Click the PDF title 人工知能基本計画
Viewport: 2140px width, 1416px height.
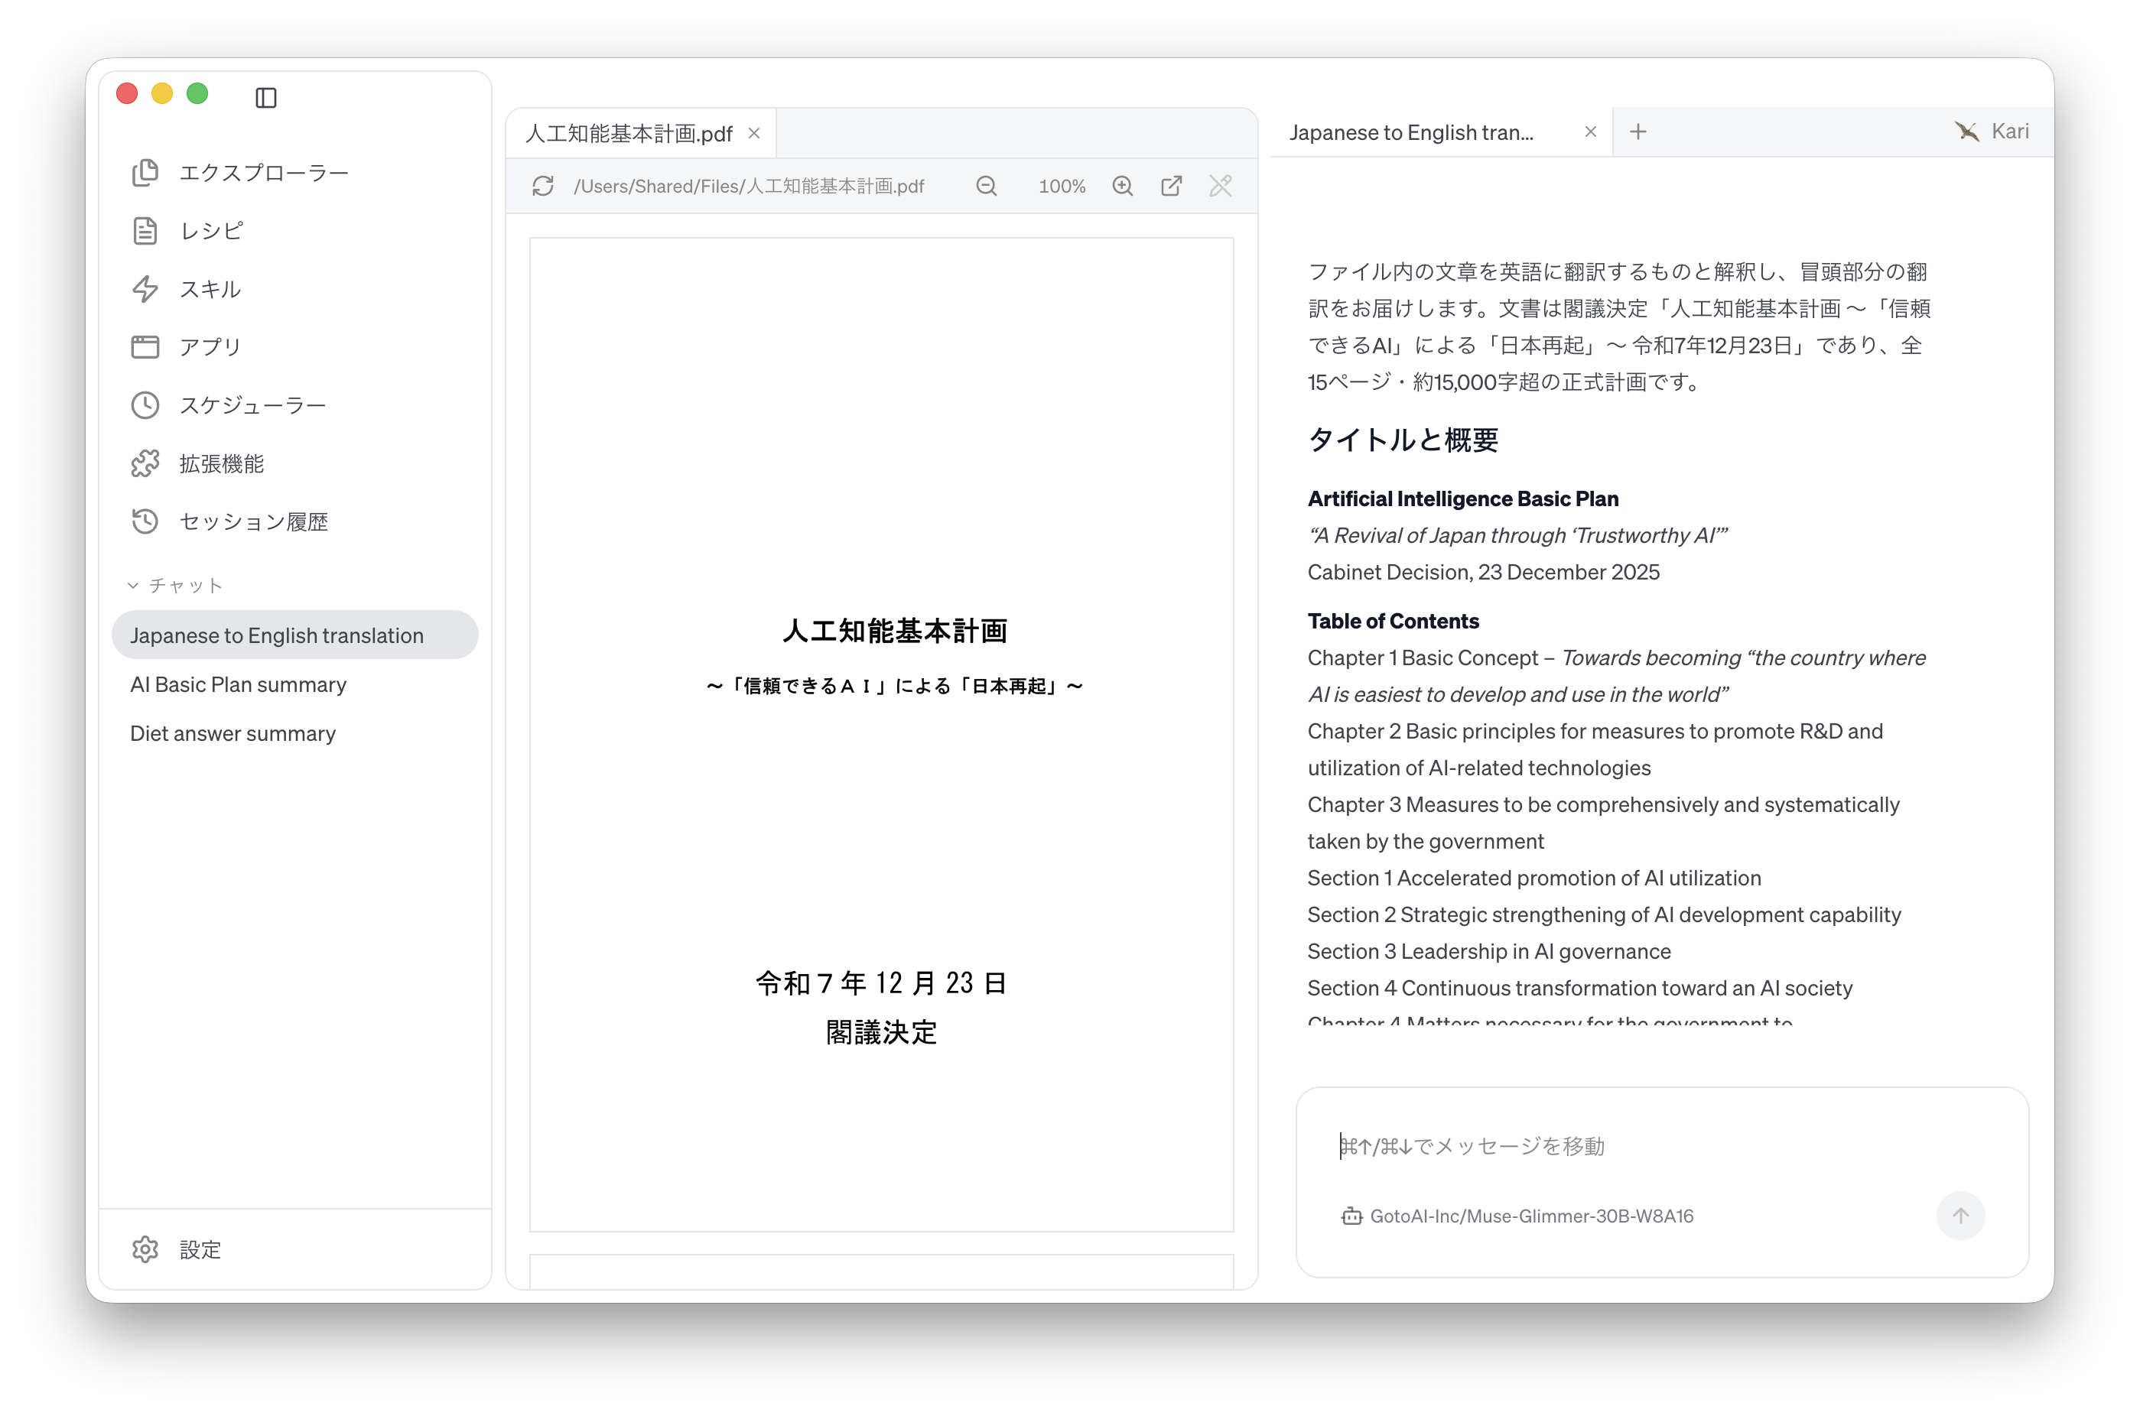(894, 630)
